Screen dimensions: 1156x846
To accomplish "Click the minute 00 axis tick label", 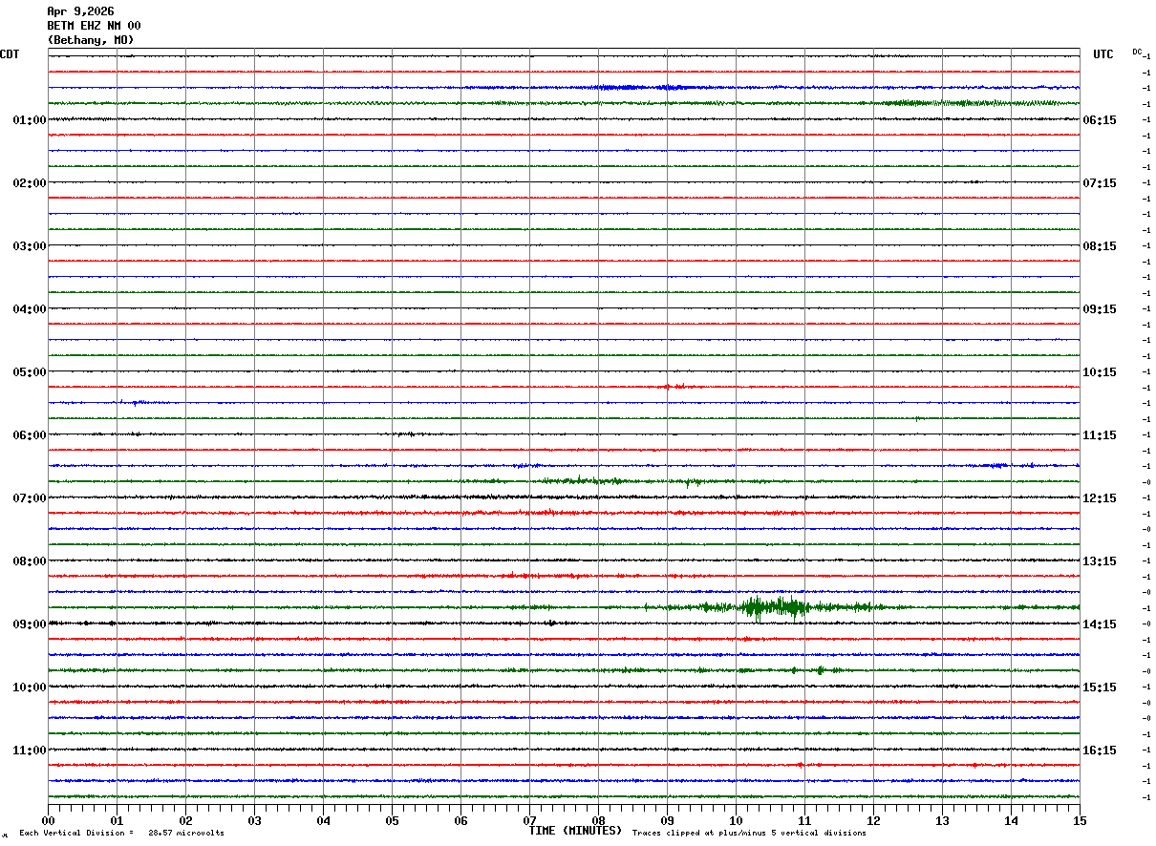I will pyautogui.click(x=48, y=820).
